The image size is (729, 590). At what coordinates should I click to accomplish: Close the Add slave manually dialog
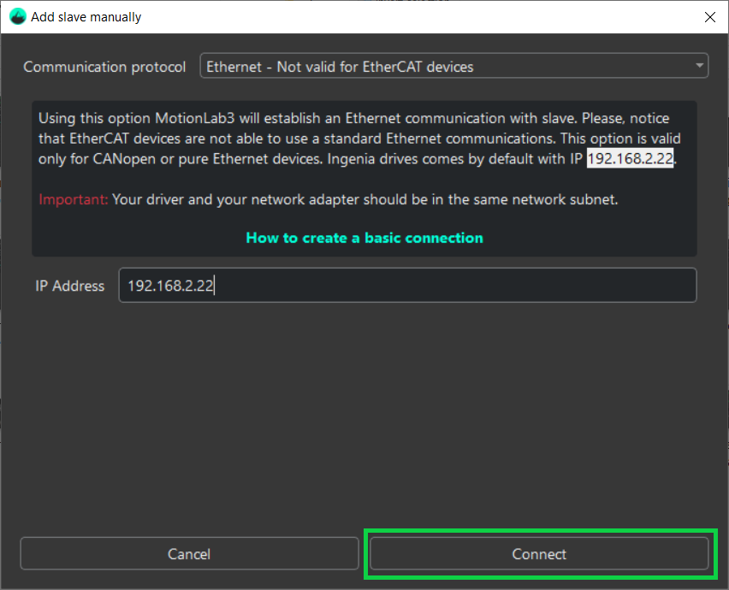(711, 16)
